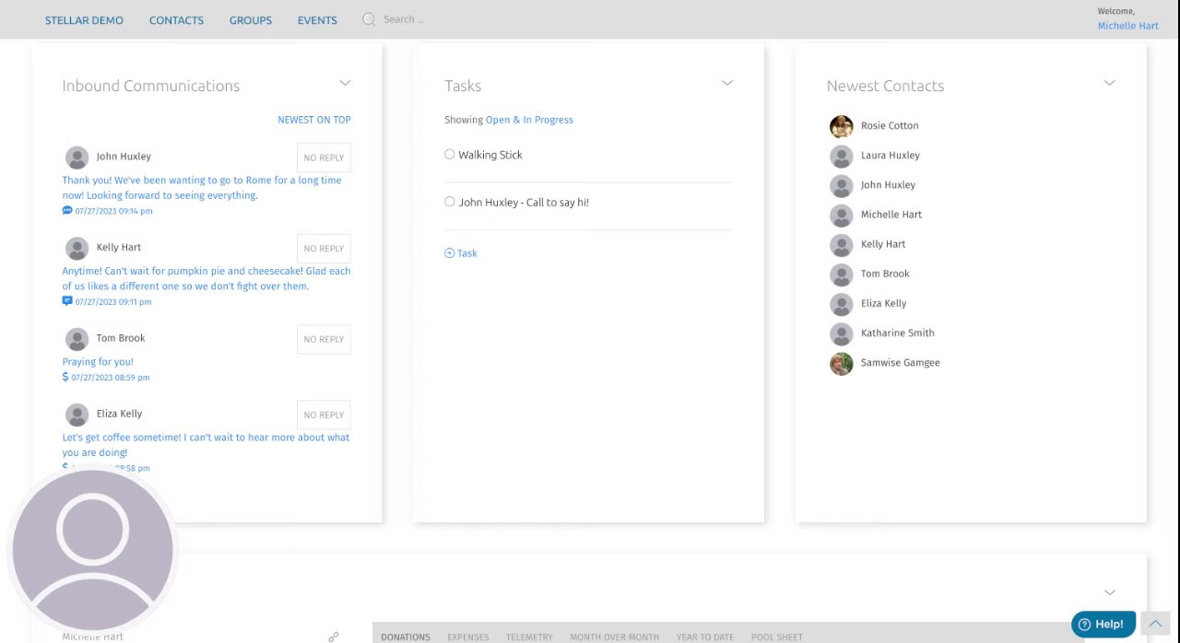Toggle the Newest on Top sort order
The height and width of the screenshot is (643, 1180).
314,120
